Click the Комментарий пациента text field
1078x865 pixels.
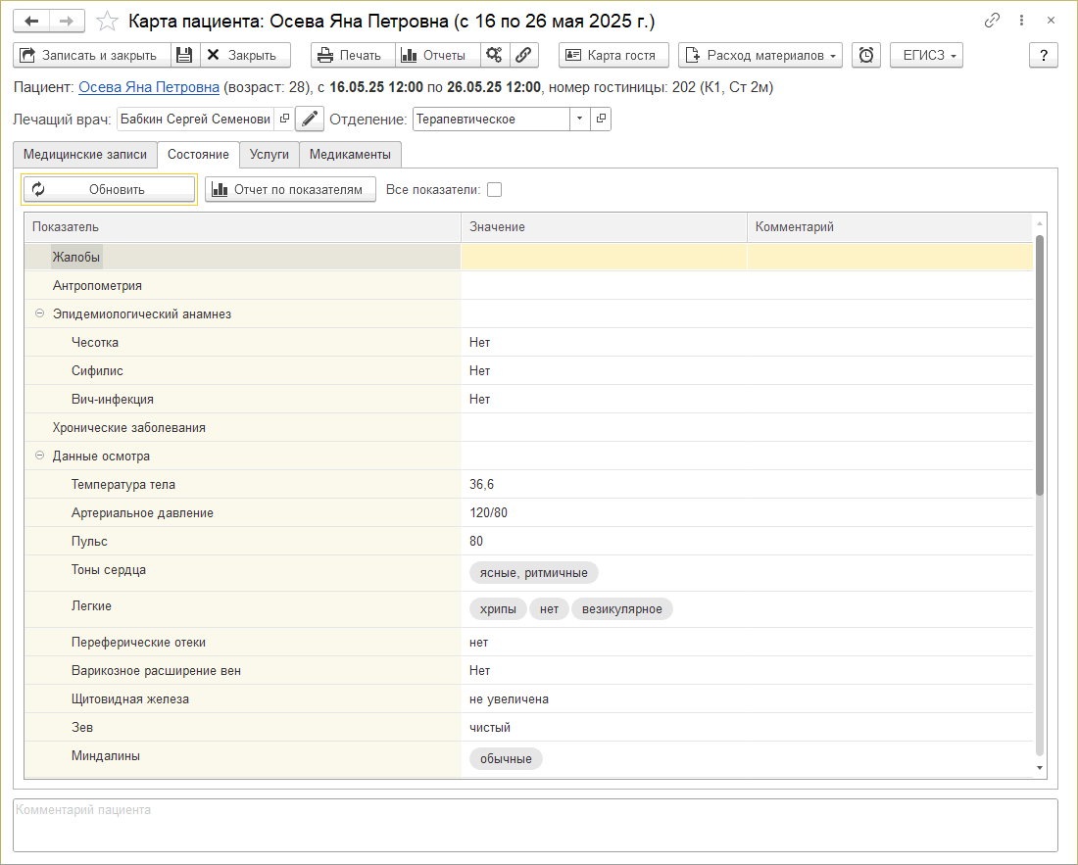click(x=535, y=825)
